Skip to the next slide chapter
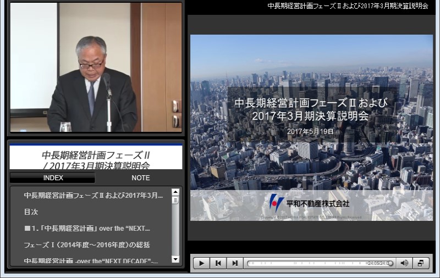The width and height of the screenshot is (440, 278). pyautogui.click(x=235, y=263)
